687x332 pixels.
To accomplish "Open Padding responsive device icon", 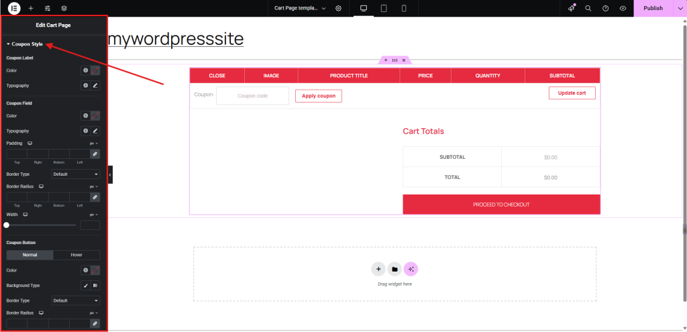I will pyautogui.click(x=30, y=144).
